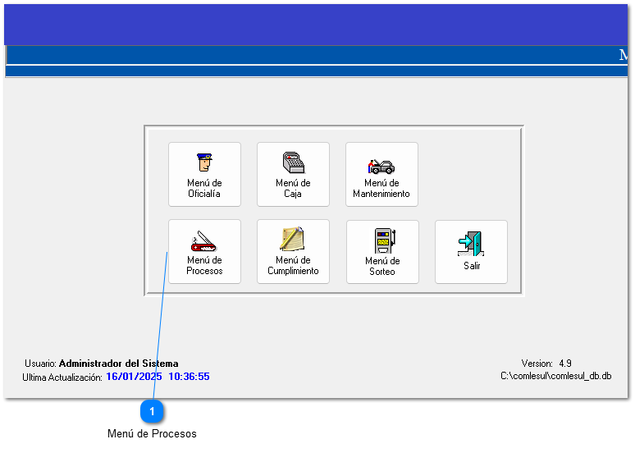Click the blue numbered callout marker 1
This screenshot has width=635, height=453.
(x=152, y=410)
